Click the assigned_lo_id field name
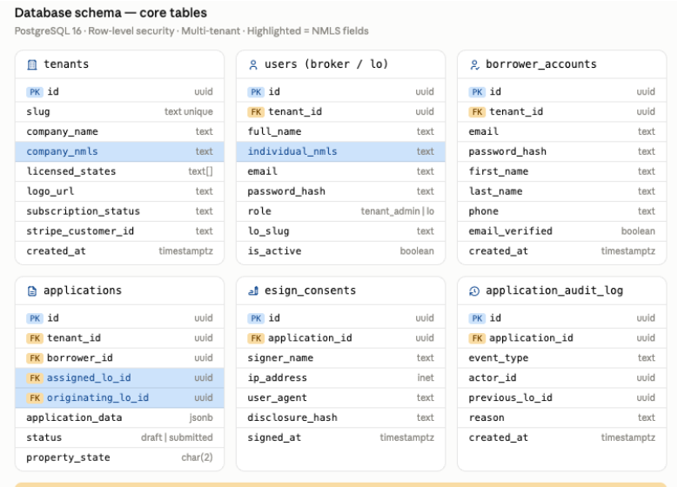The width and height of the screenshot is (678, 487). point(89,378)
